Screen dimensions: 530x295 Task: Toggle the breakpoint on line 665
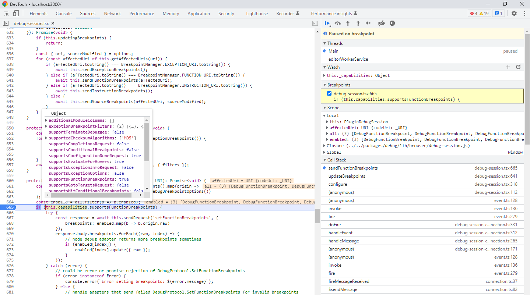coord(9,207)
